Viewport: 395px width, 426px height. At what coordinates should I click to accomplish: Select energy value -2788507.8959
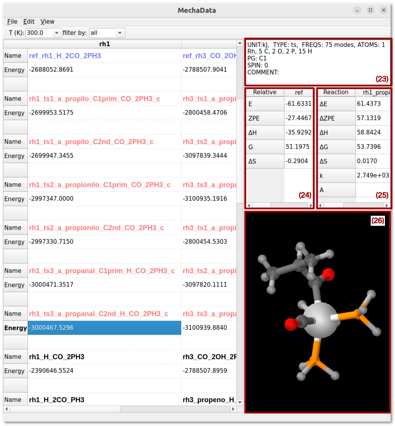[209, 371]
